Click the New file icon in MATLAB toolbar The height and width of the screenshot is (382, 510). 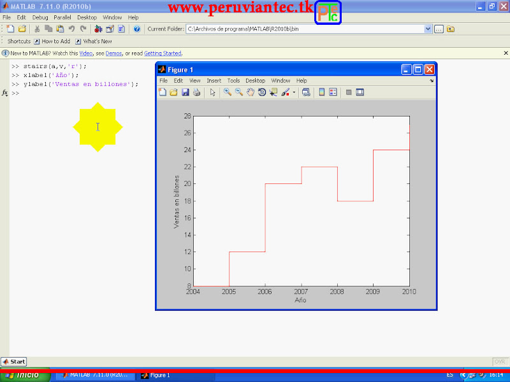point(10,29)
